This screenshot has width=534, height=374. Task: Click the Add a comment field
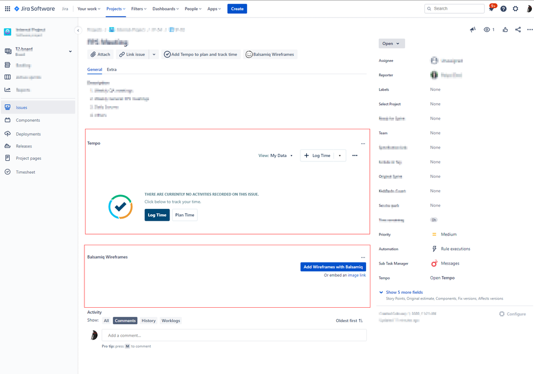pyautogui.click(x=234, y=335)
